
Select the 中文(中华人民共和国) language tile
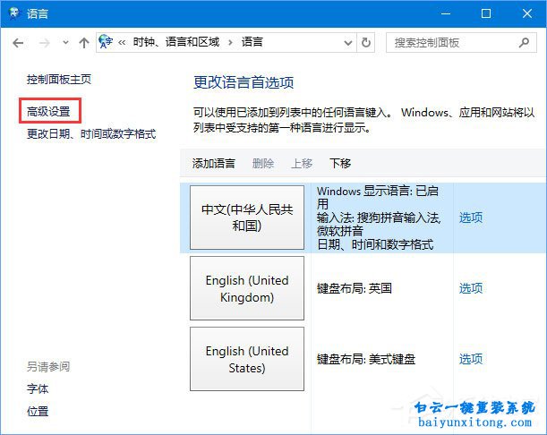[x=247, y=217]
